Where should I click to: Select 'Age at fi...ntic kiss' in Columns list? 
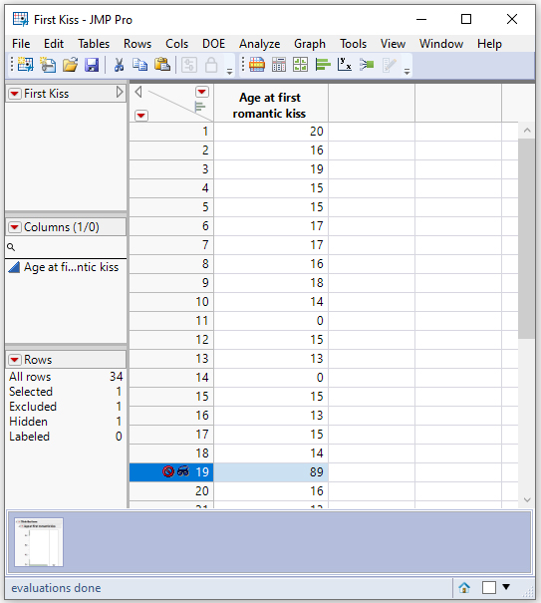(x=71, y=267)
